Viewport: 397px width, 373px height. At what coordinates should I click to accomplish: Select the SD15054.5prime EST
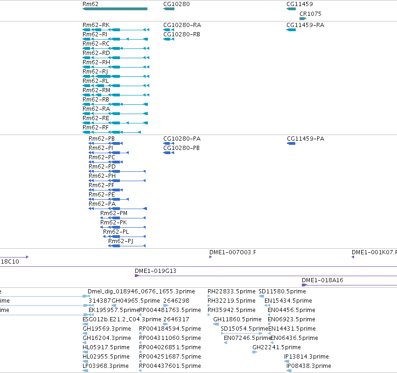coord(242,333)
